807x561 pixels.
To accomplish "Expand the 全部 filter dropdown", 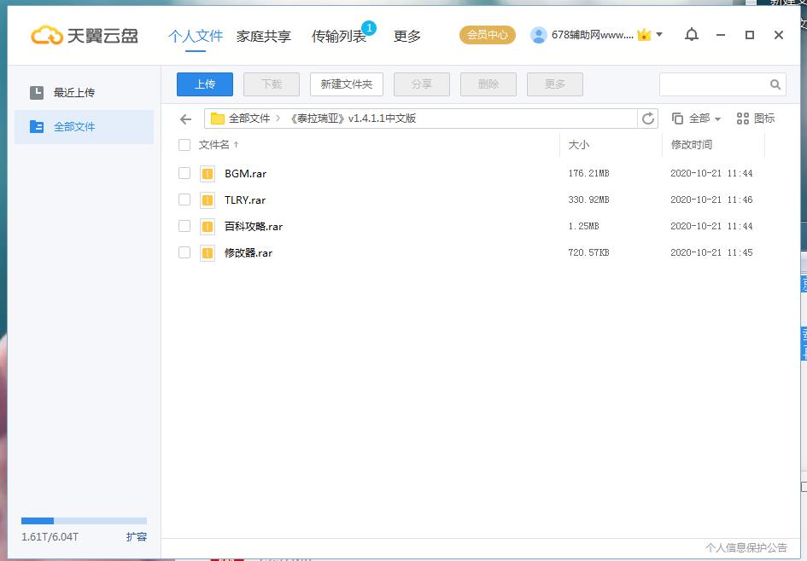I will [697, 119].
